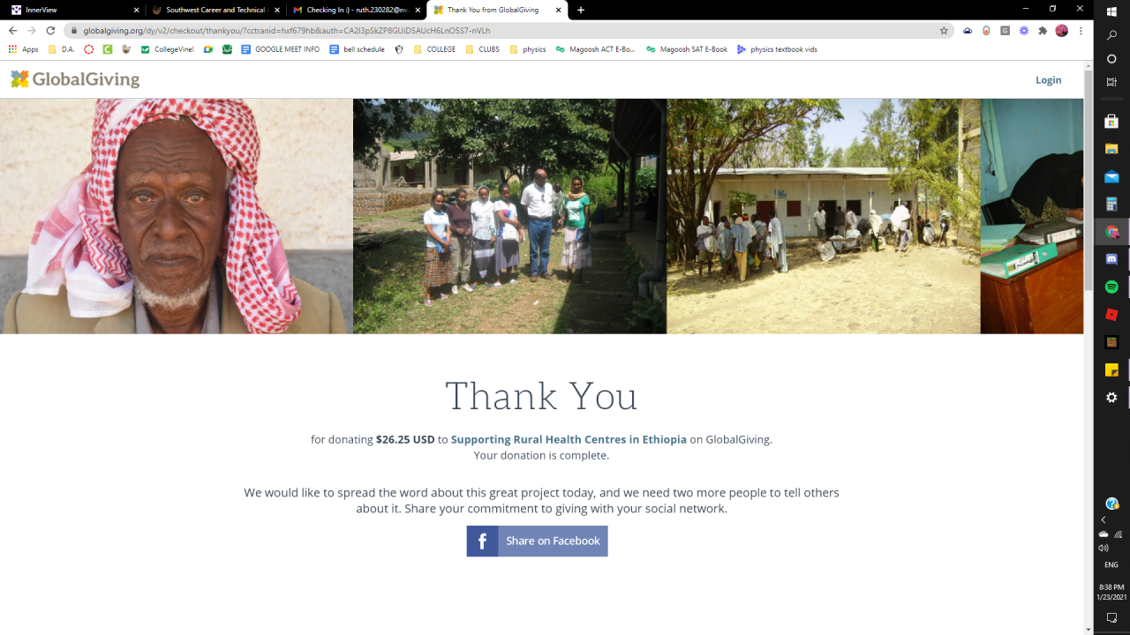Open the Chrome three-dot menu
Screen dimensions: 1130x635
[x=1081, y=30]
